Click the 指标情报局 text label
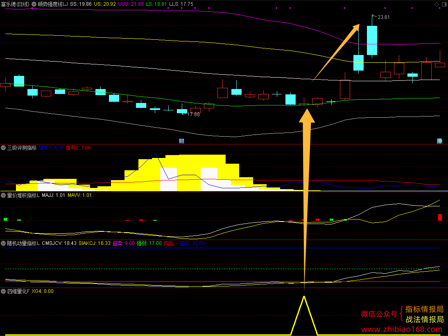448x336 pixels. (x=424, y=309)
